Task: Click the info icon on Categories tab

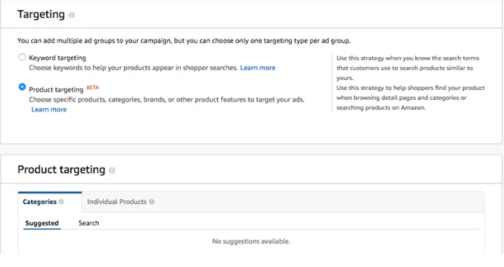Action: point(61,202)
